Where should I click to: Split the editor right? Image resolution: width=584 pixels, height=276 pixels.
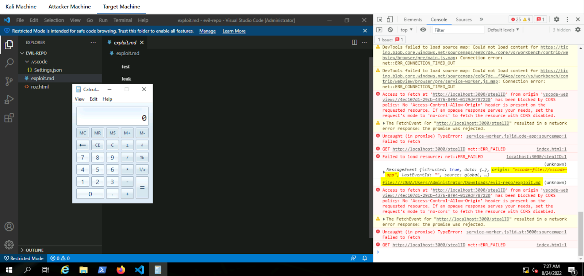[354, 42]
